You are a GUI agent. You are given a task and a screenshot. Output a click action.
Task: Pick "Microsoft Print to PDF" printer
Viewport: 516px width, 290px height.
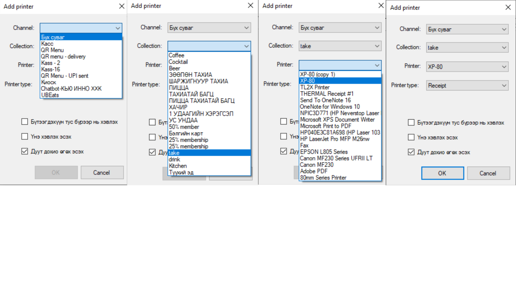pyautogui.click(x=326, y=126)
